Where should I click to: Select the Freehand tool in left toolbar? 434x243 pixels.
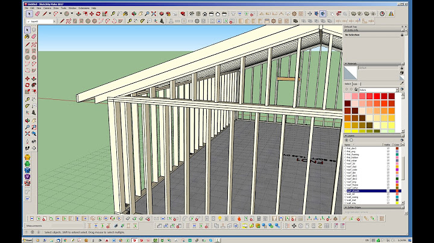coord(34,44)
